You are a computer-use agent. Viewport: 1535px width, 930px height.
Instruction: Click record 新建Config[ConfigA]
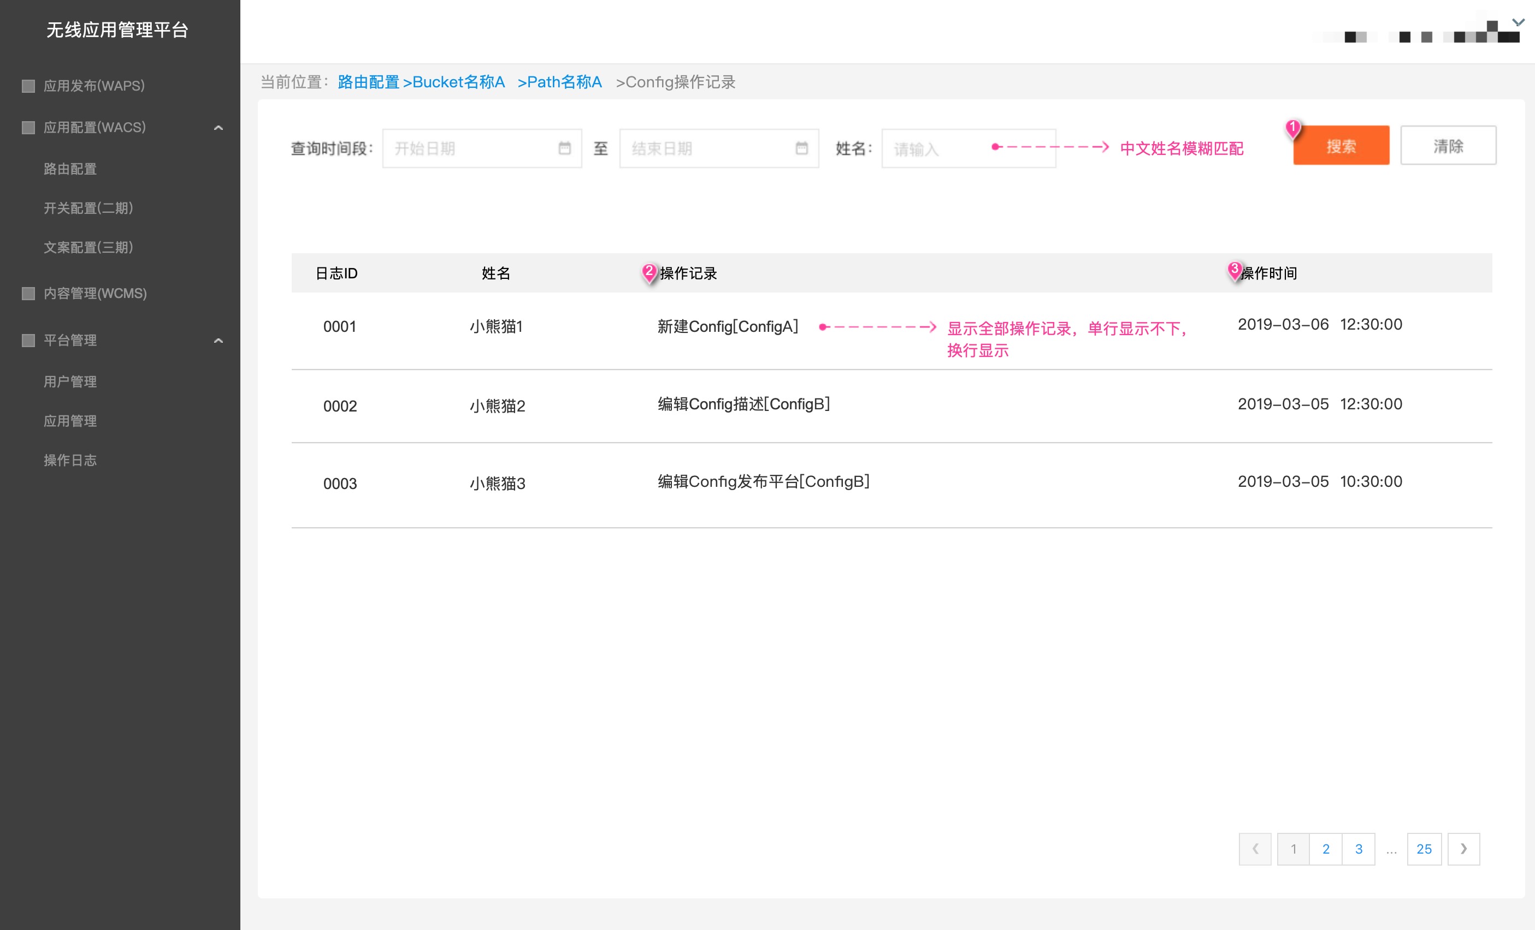[728, 327]
